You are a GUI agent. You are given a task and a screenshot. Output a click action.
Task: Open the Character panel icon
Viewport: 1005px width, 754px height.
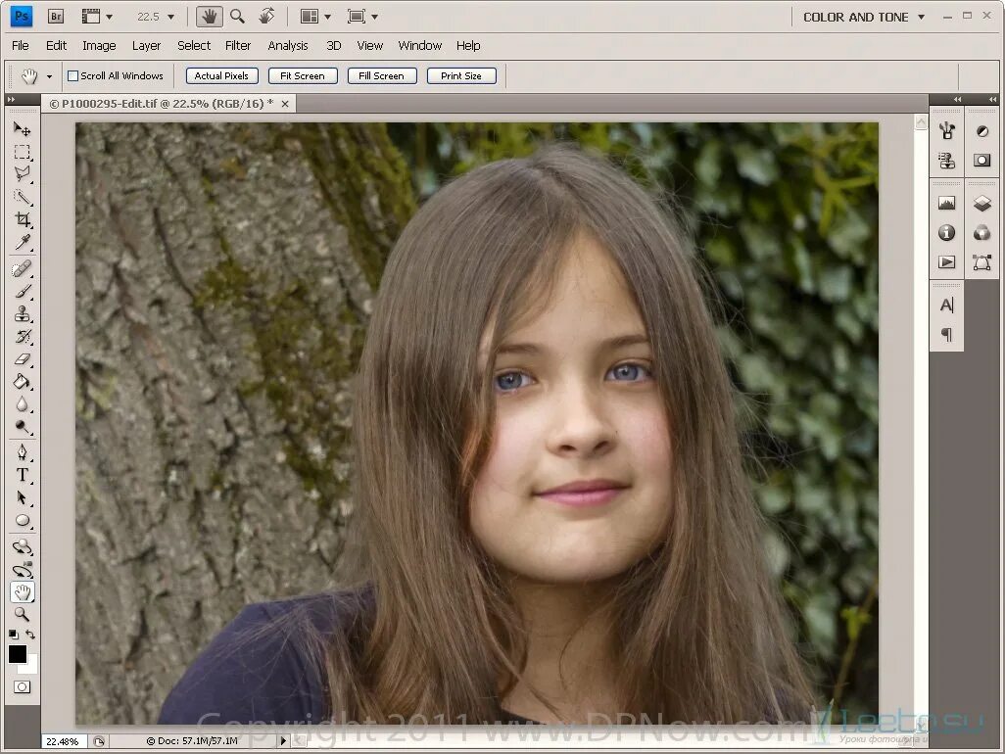[946, 305]
